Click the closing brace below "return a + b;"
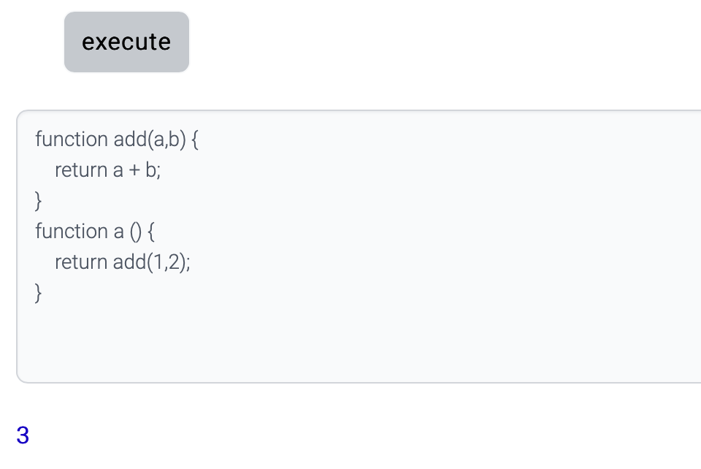This screenshot has height=469, width=701. point(39,200)
